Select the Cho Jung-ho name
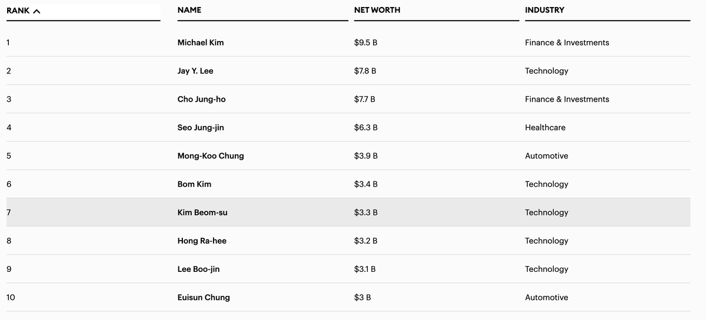 coord(201,99)
